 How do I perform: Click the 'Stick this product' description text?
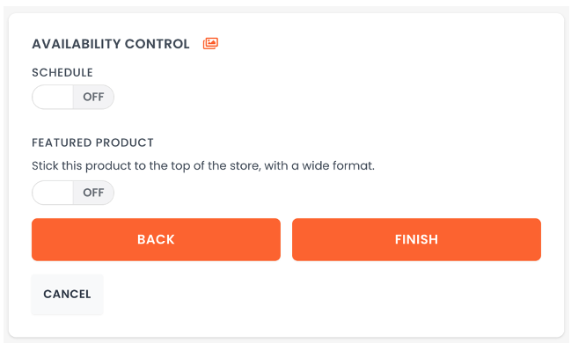click(x=203, y=165)
